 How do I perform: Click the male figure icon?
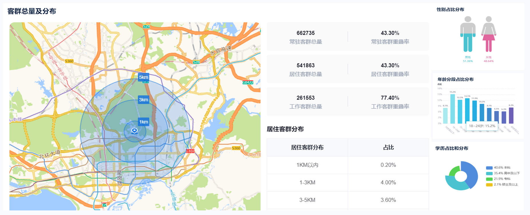(x=468, y=34)
